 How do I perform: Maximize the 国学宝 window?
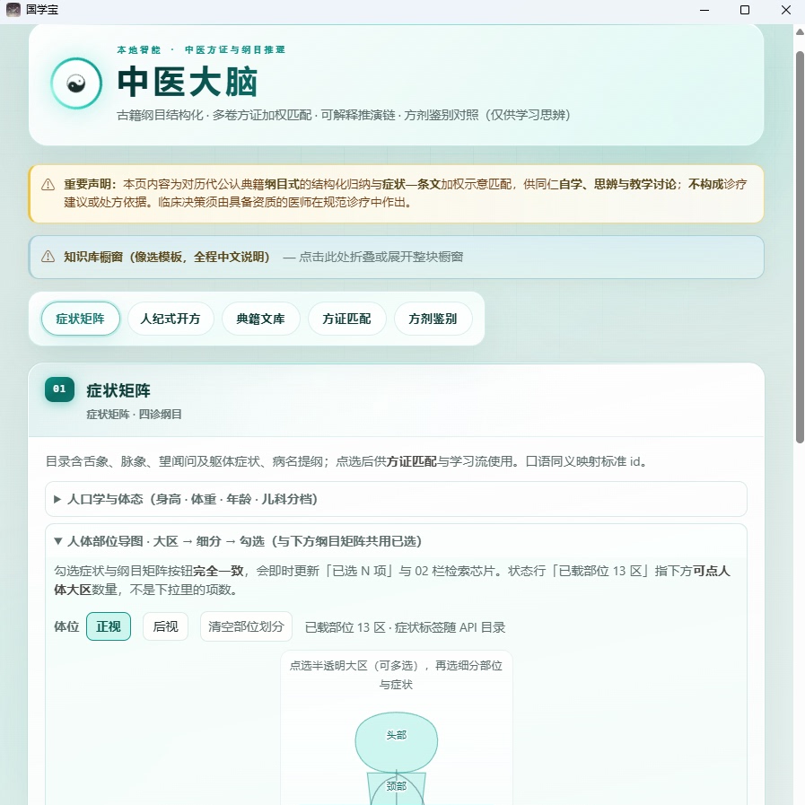745,10
